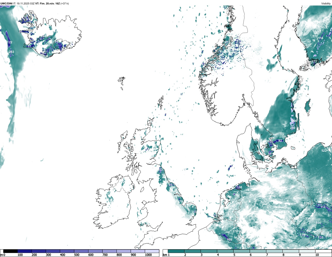Click the 'UWC/DINI' model label in header
The height and width of the screenshot is (257, 332).
click(x=6, y=4)
